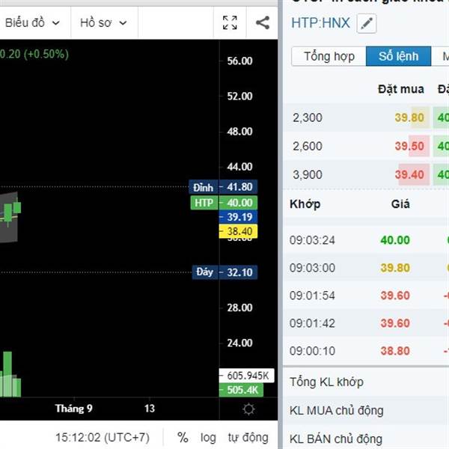Screen dimensions: 449x449
Task: Click the 56.00 price axis level
Action: [239, 61]
